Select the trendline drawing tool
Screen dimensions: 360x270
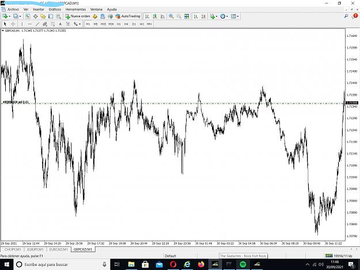(x=37, y=24)
